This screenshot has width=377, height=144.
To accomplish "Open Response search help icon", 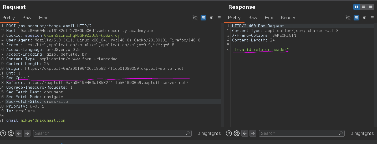I will 229,133.
